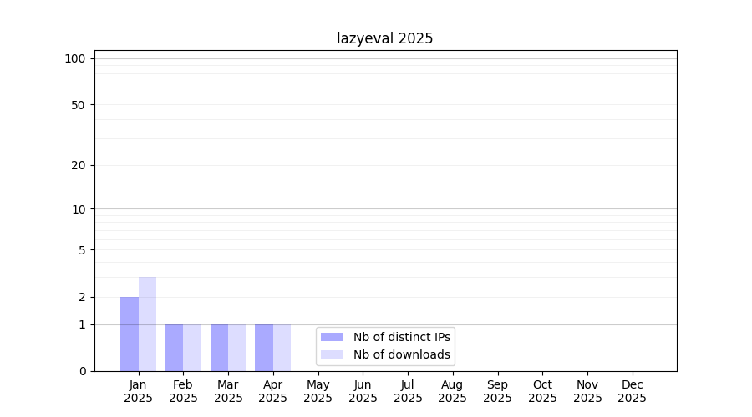
Task: Click the March downloads bar
Action: pos(237,348)
